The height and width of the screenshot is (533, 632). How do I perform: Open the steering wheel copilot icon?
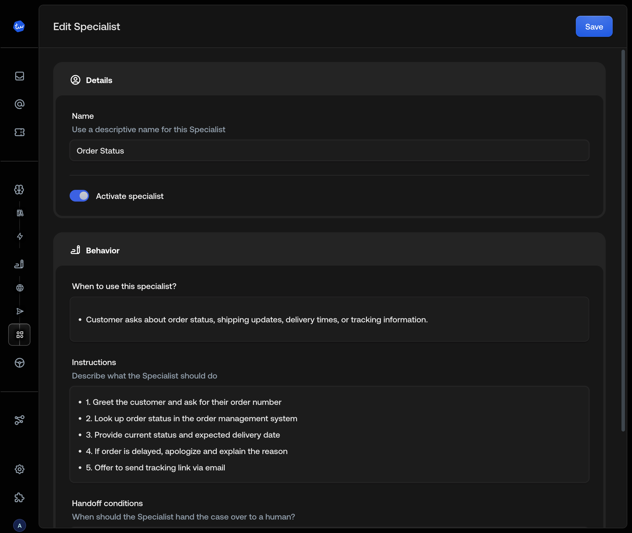pos(20,363)
